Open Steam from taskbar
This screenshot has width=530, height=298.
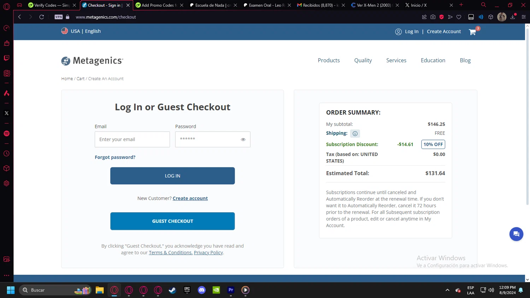[x=172, y=290]
